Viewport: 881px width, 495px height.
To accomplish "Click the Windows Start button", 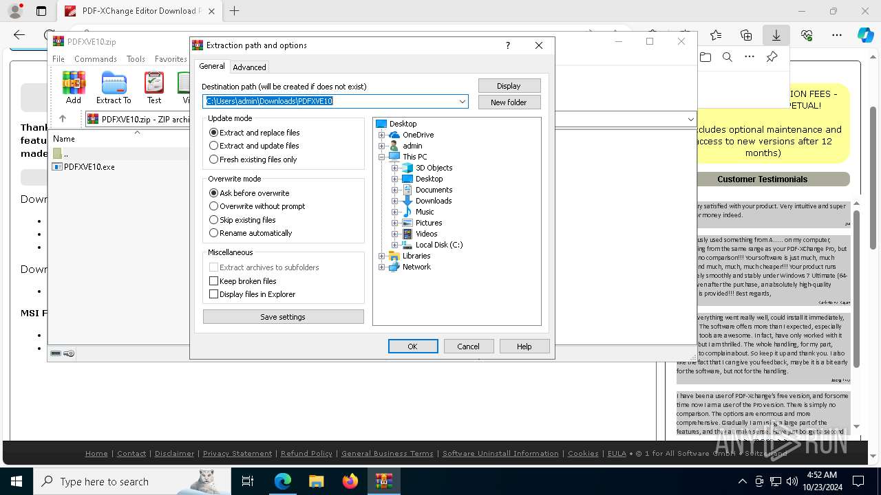I will [x=17, y=481].
